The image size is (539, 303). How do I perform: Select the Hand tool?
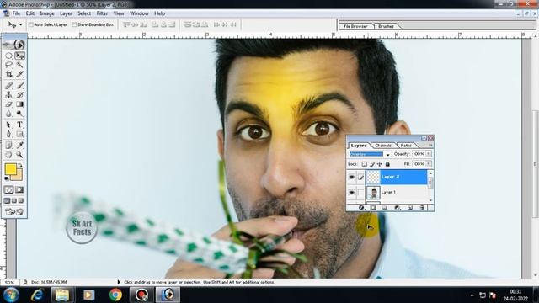[x=9, y=155]
